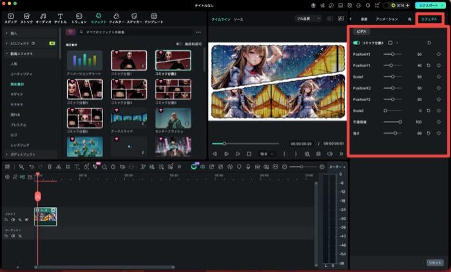Image resolution: width=451 pixels, height=272 pixels.
Task: Select the text T tool in timeline toolbar
Action: (x=77, y=167)
